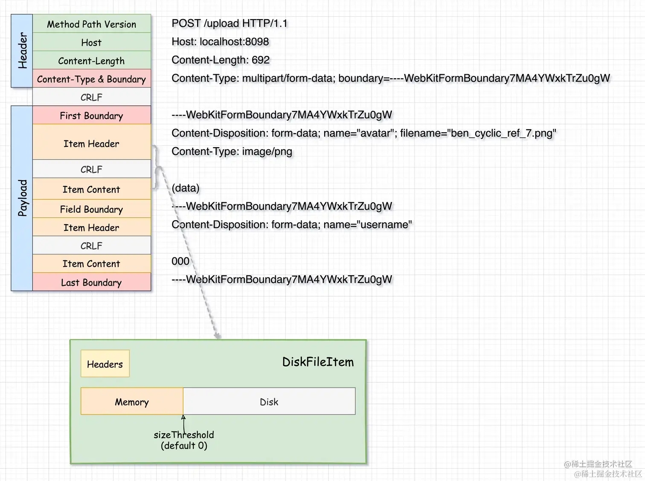Screen dimensions: 645x481
Task: Click the DiskFileItem title text
Action: 318,362
